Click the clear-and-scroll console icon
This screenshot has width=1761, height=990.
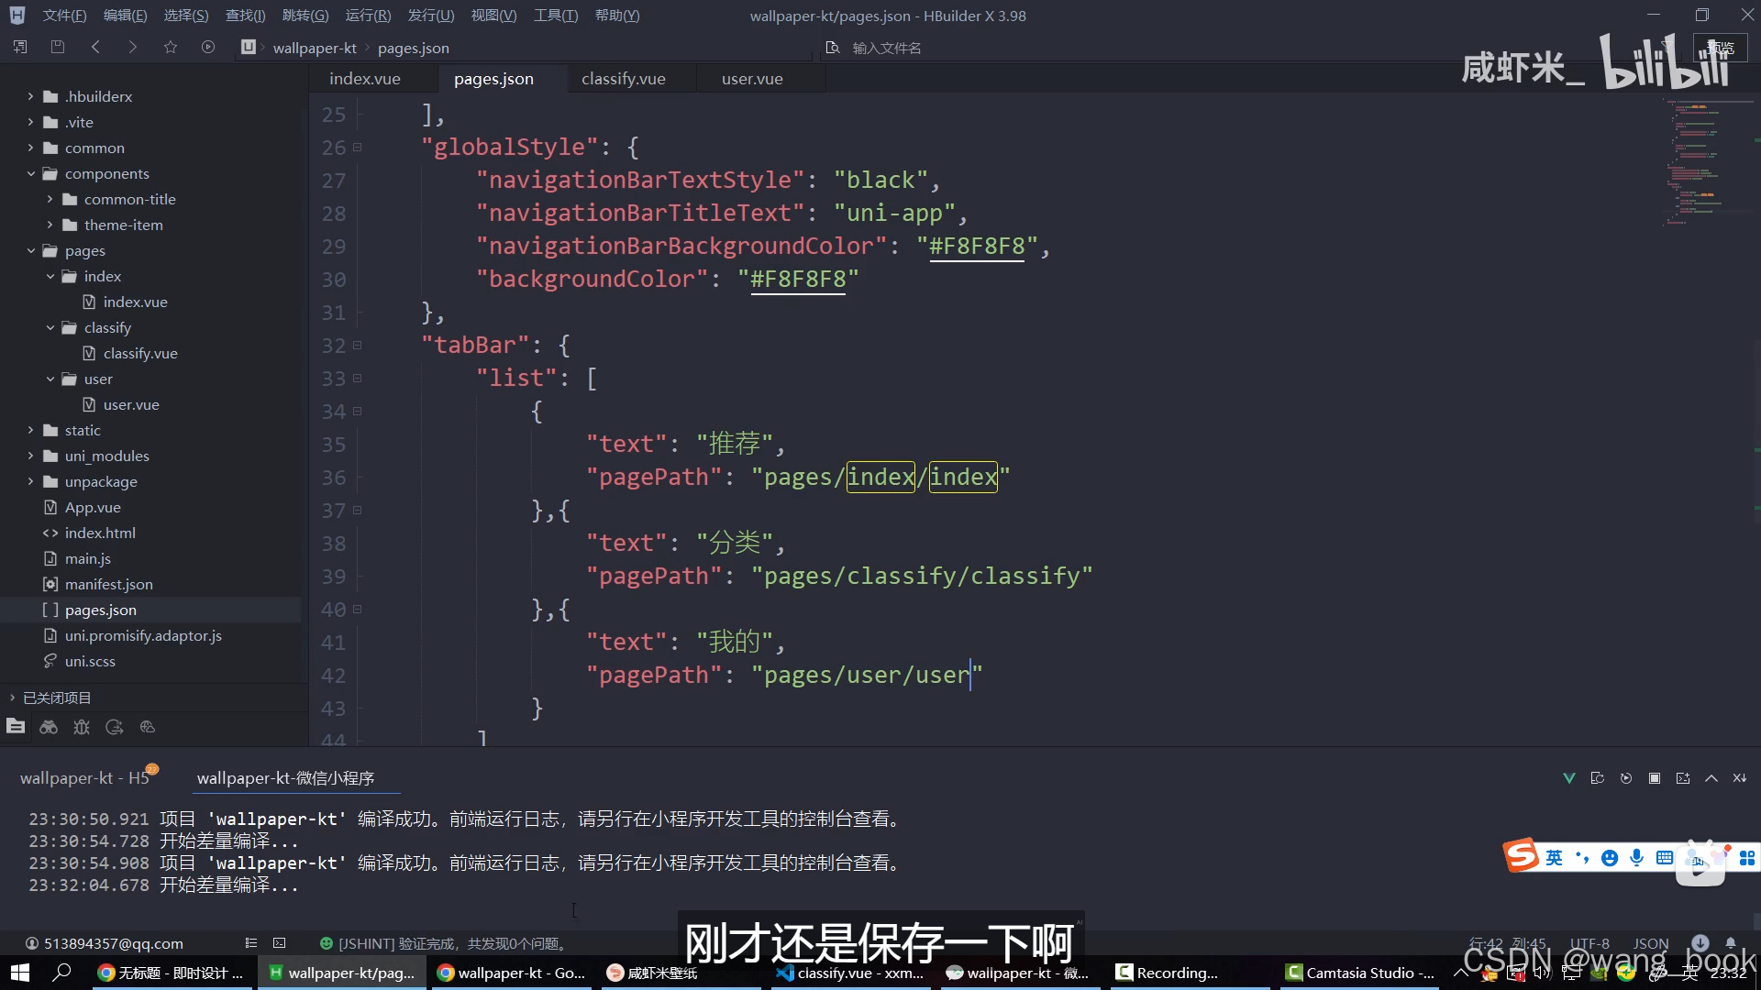[1740, 778]
